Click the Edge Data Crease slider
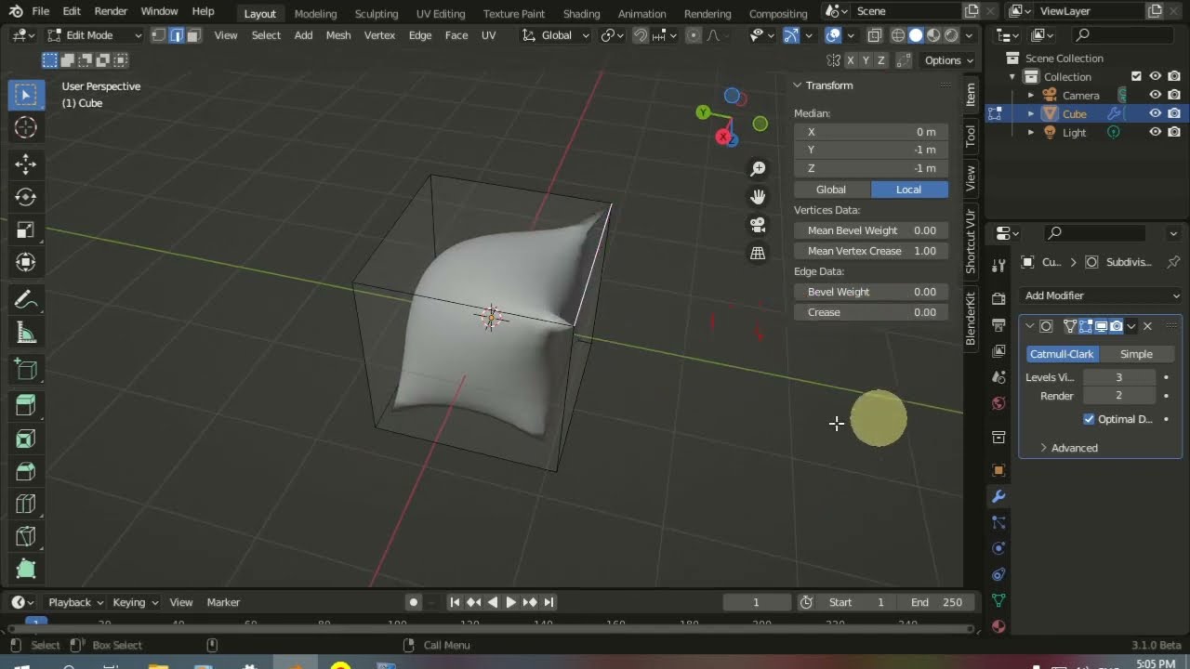Viewport: 1190px width, 669px height. point(871,312)
